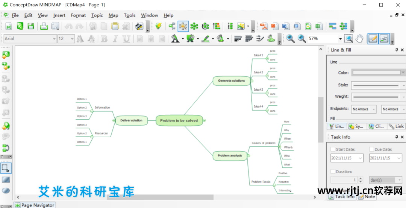Open the Format menu
The image size is (406, 208).
[78, 15]
